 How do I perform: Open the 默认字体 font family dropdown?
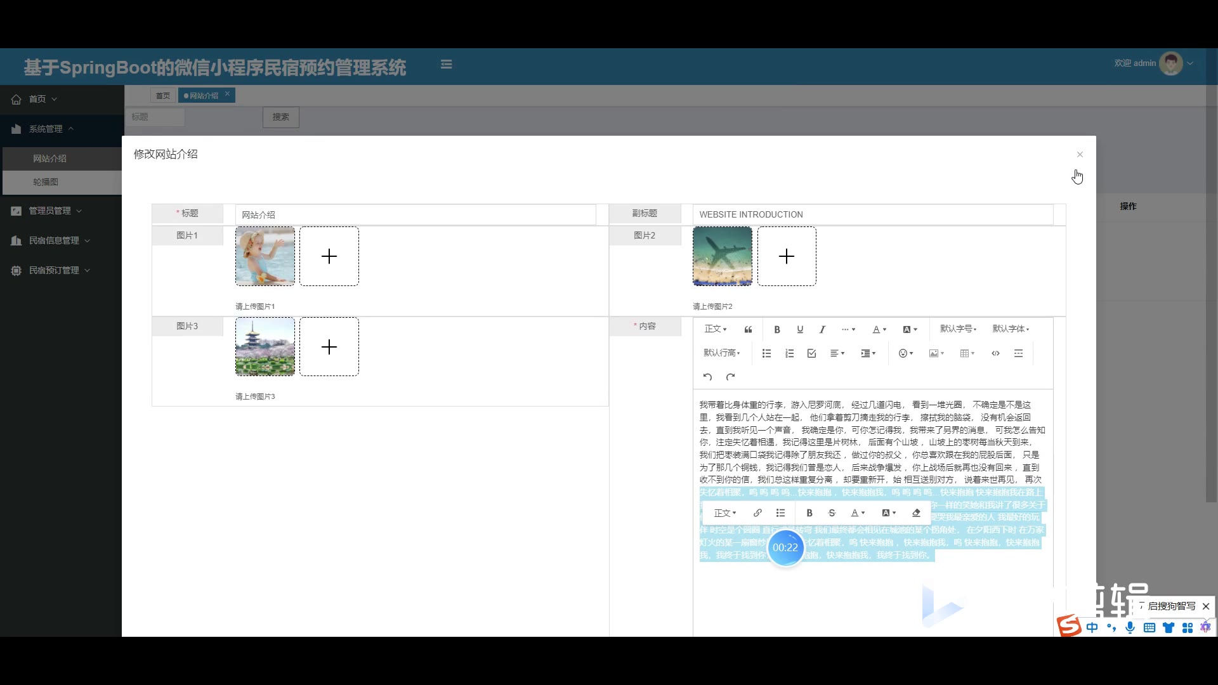coord(1011,329)
